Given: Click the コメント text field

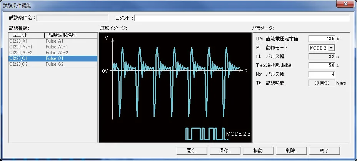Looking at the screenshot, I should tap(242, 18).
